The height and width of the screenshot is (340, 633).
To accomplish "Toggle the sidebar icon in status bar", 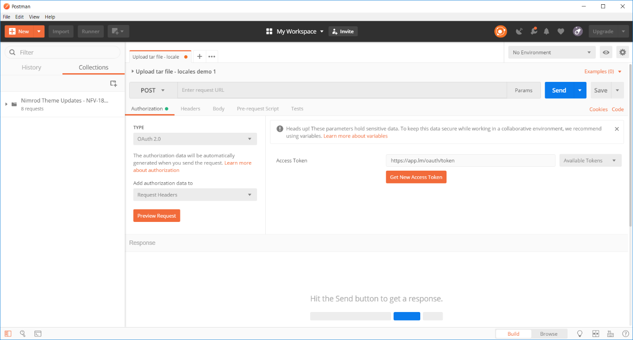I will point(8,334).
